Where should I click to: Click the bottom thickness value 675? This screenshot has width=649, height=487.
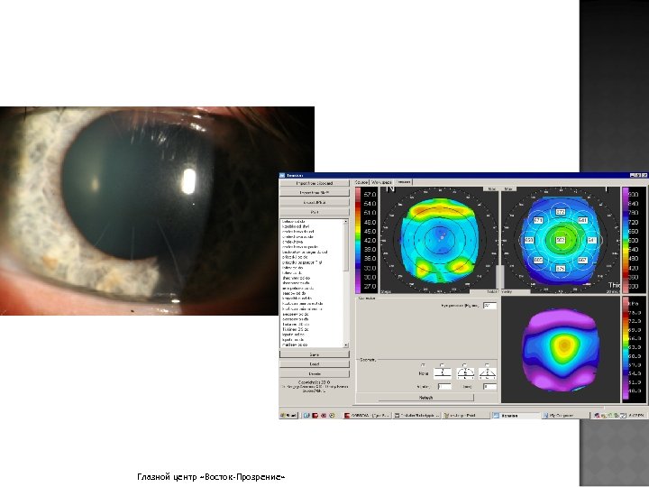pyautogui.click(x=561, y=269)
